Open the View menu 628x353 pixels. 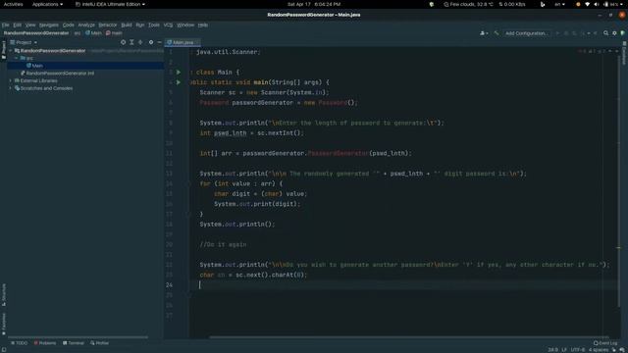pos(30,25)
